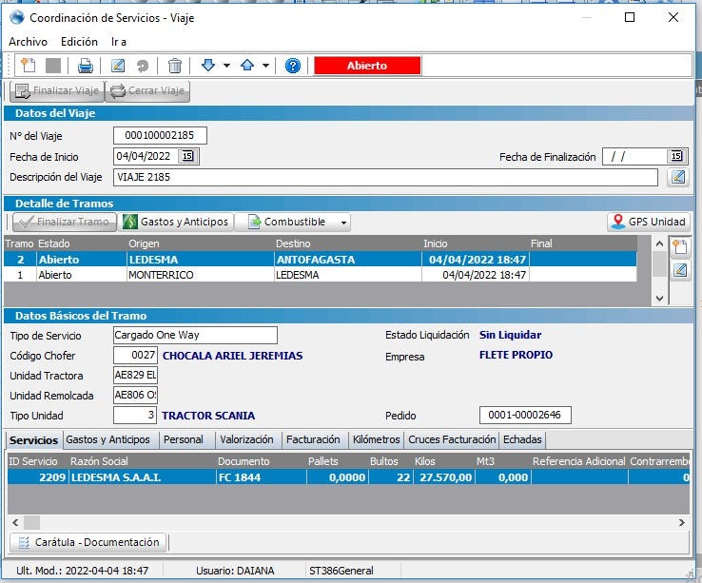Screen dimensions: 702x583
Task: Open the Archivo menu
Action: [28, 42]
